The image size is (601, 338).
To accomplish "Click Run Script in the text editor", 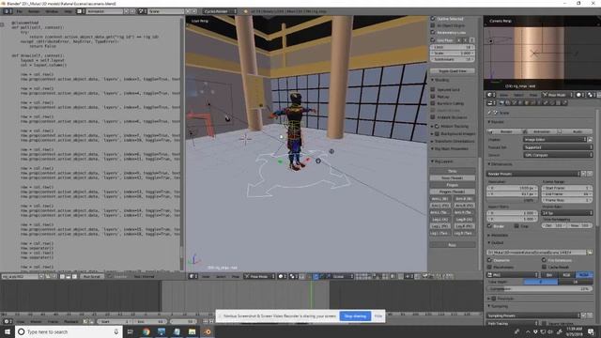I will tap(92, 276).
